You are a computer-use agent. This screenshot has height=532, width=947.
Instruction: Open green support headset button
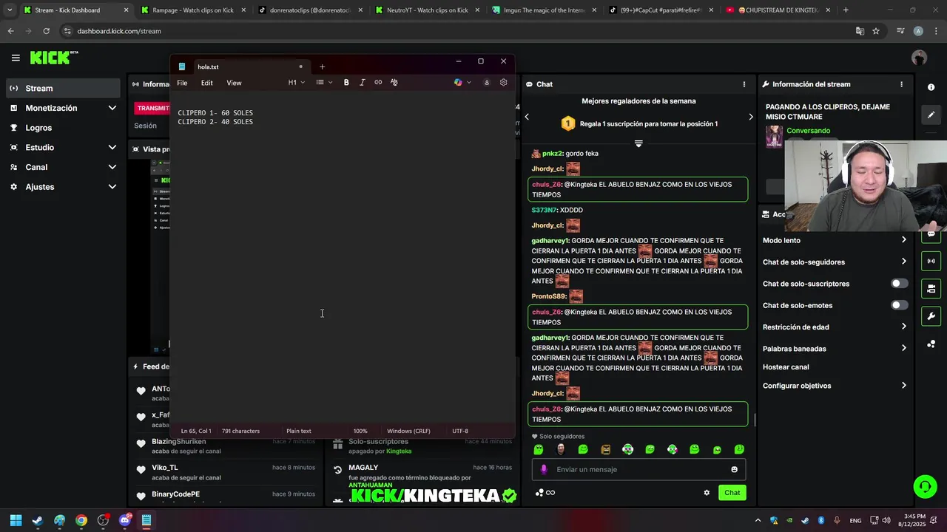click(925, 486)
